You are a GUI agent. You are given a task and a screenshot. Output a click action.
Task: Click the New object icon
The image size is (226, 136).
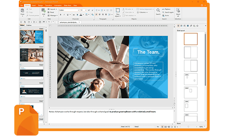pyautogui.click(x=118, y=11)
